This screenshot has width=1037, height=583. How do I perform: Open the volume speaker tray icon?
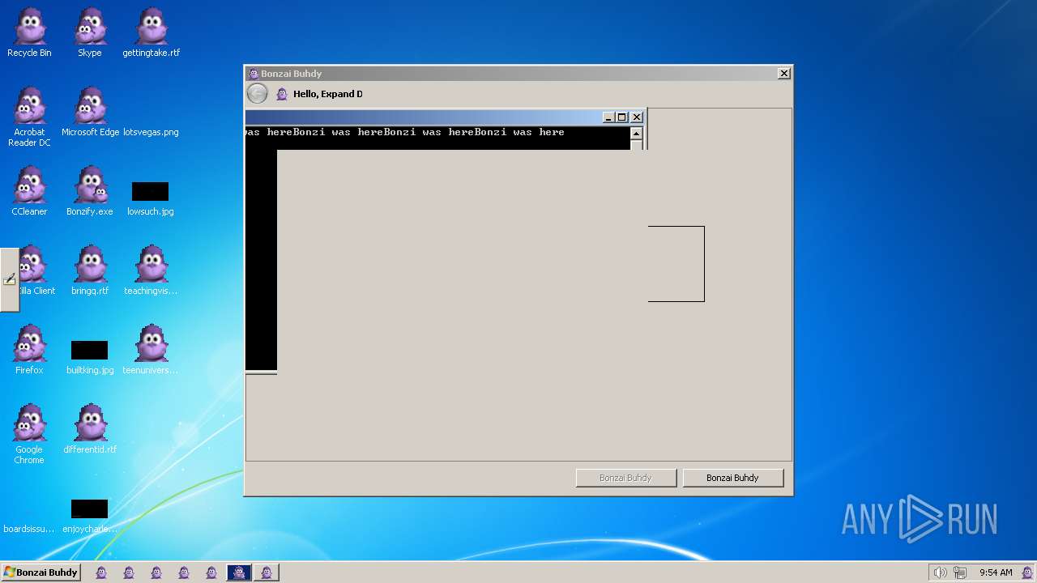[x=940, y=572]
